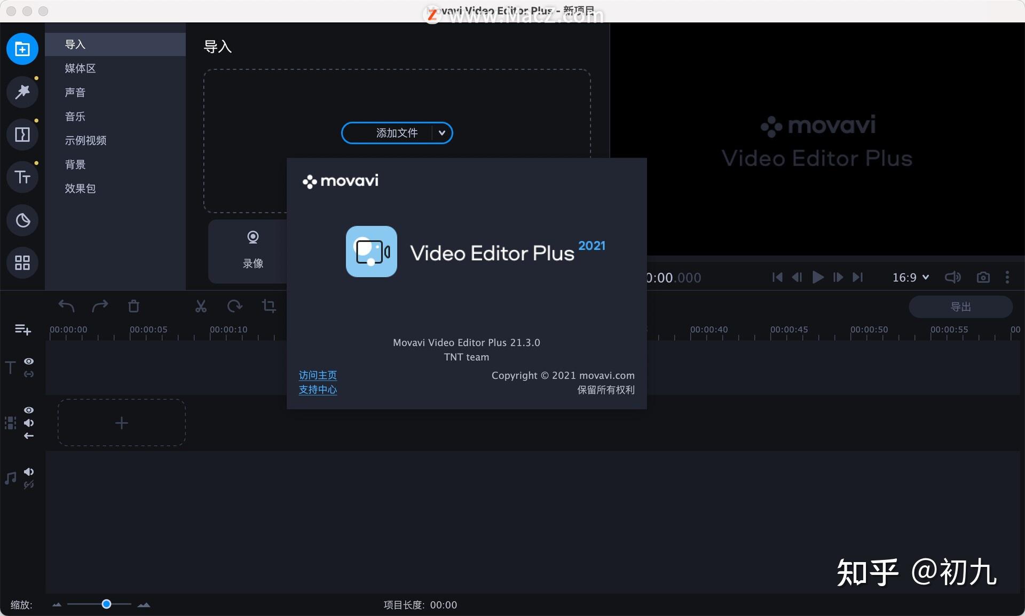1025x616 pixels.
Task: Click the movavi logo in About dialog
Action: 341,181
